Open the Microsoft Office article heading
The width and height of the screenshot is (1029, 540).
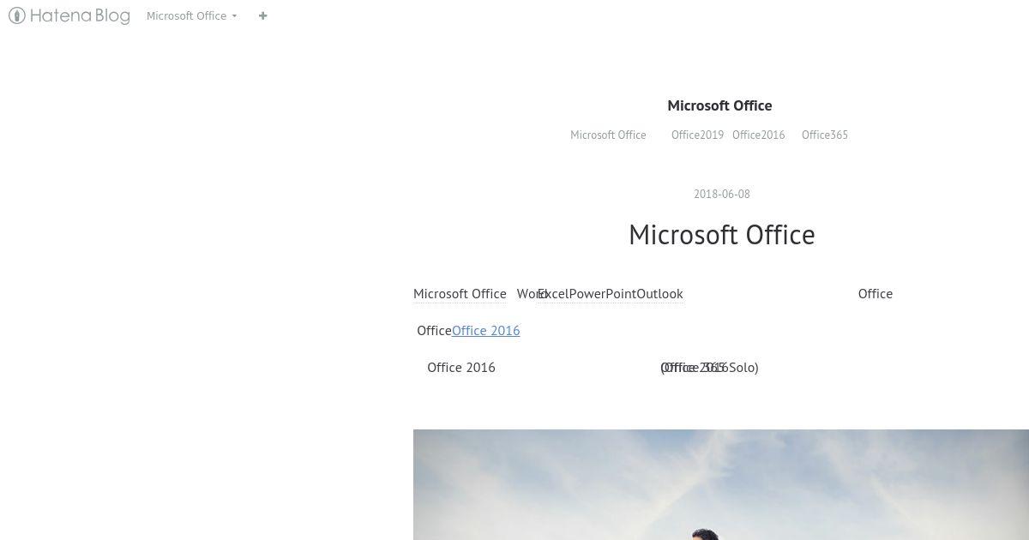[x=722, y=234]
